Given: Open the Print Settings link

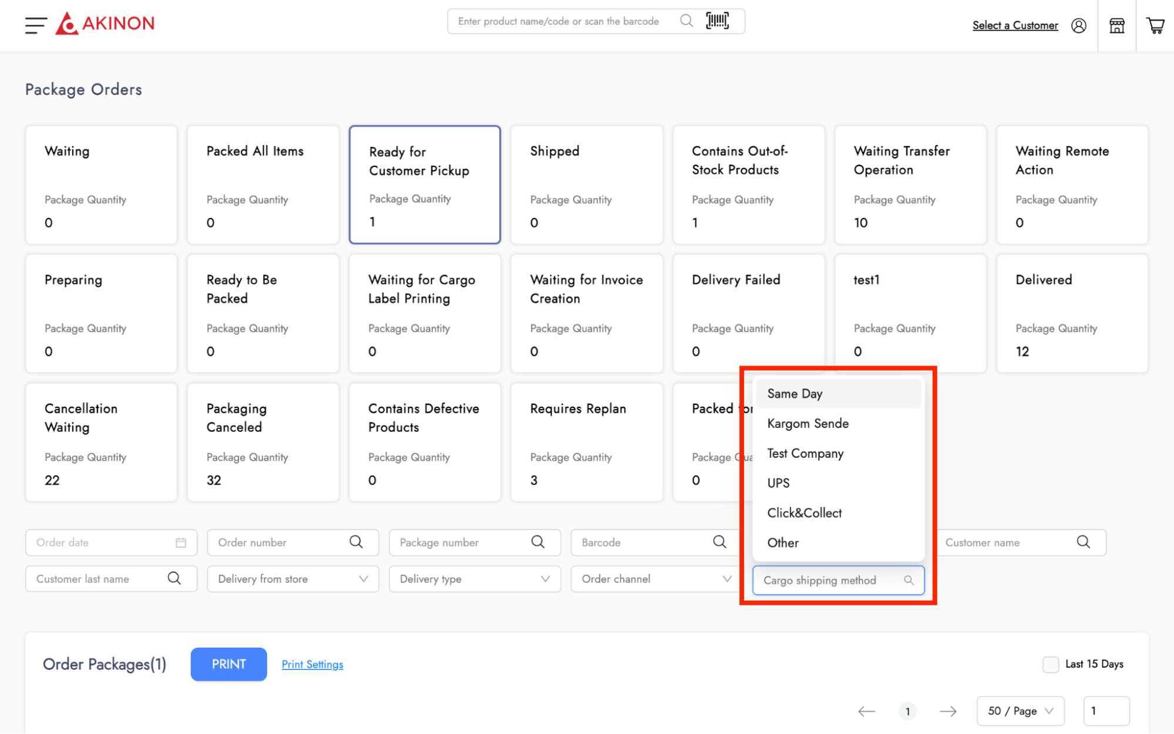Looking at the screenshot, I should [312, 664].
